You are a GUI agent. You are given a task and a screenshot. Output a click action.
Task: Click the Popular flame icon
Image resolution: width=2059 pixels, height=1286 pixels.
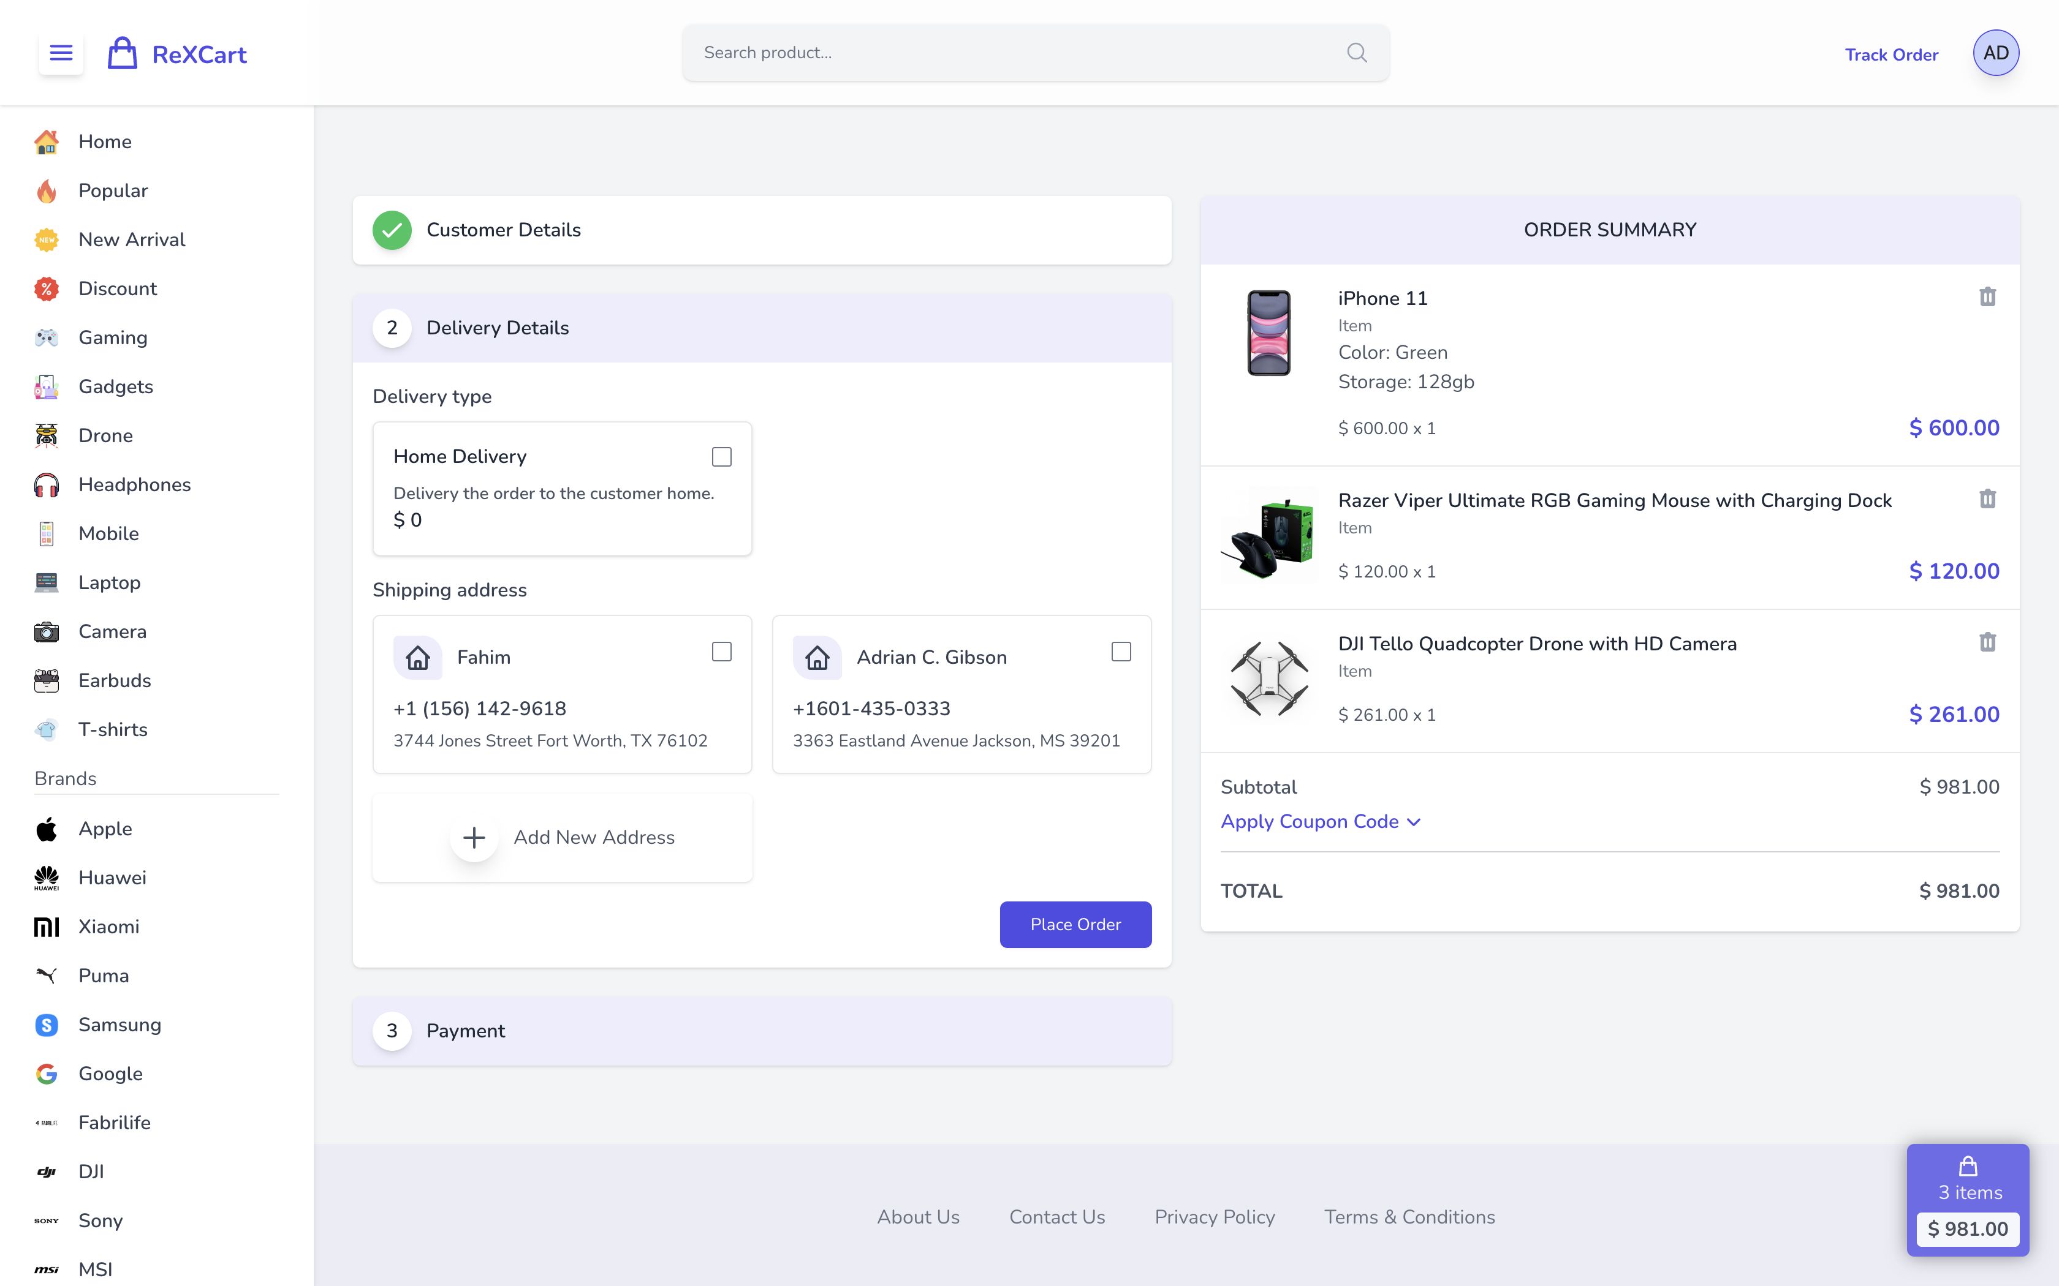tap(47, 190)
